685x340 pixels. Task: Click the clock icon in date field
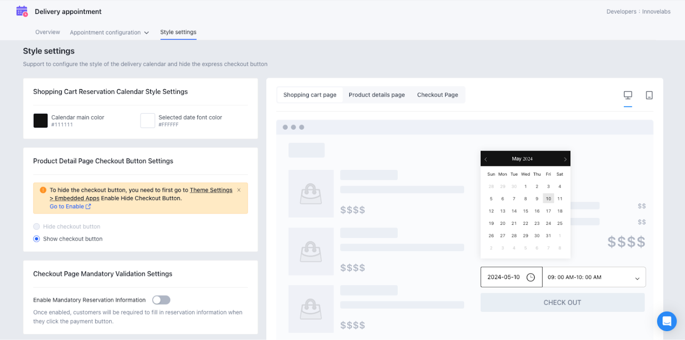click(530, 277)
